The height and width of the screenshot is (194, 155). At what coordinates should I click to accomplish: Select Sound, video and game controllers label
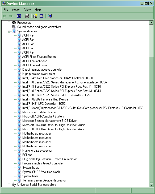[x=39, y=27]
